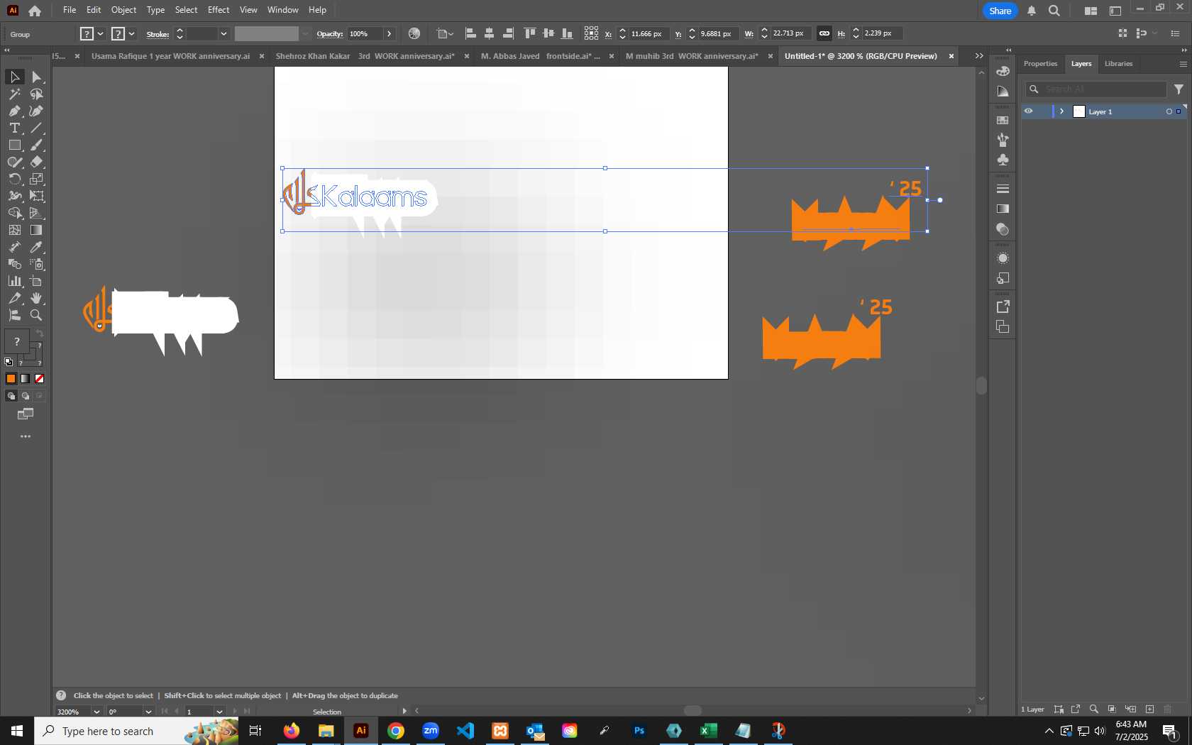Reset to default fill and stroke
Screen dimensions: 1192x745
coord(9,362)
